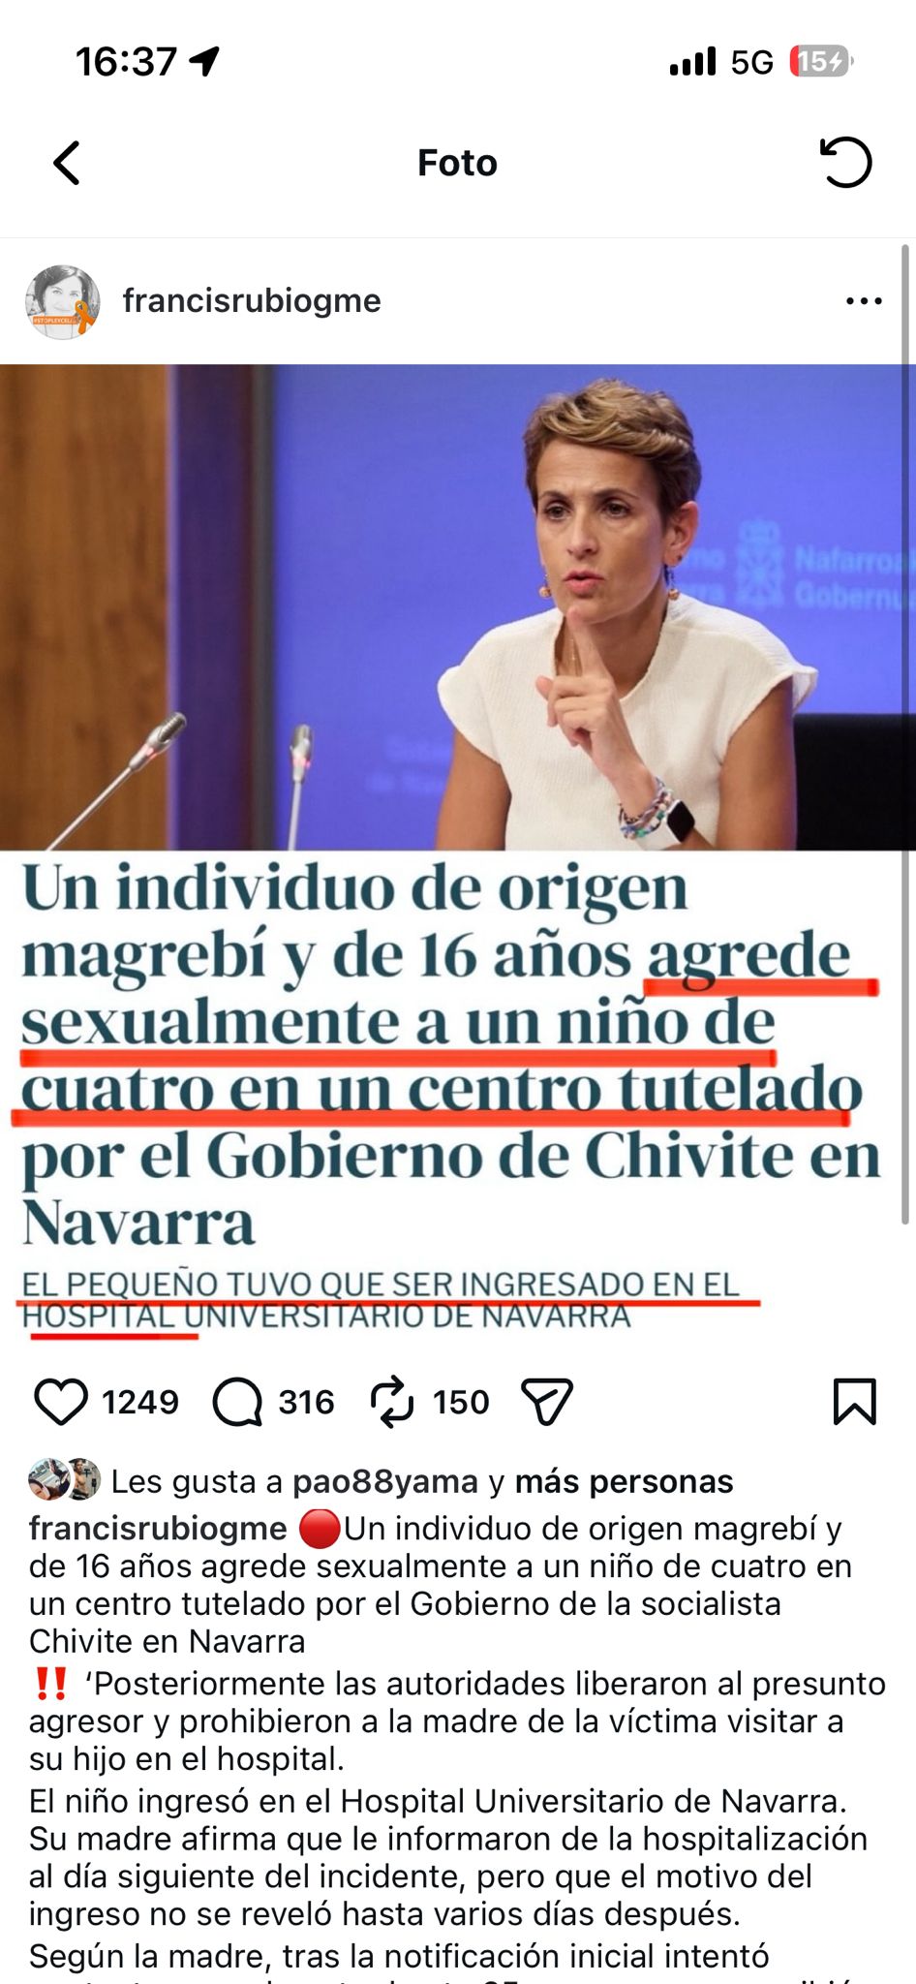Tap the 316 comments count
The height and width of the screenshot is (1984, 916).
click(306, 1402)
